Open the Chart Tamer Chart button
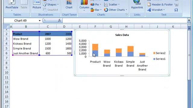Viewport: 193px width, 108px height. (x=69, y=4)
